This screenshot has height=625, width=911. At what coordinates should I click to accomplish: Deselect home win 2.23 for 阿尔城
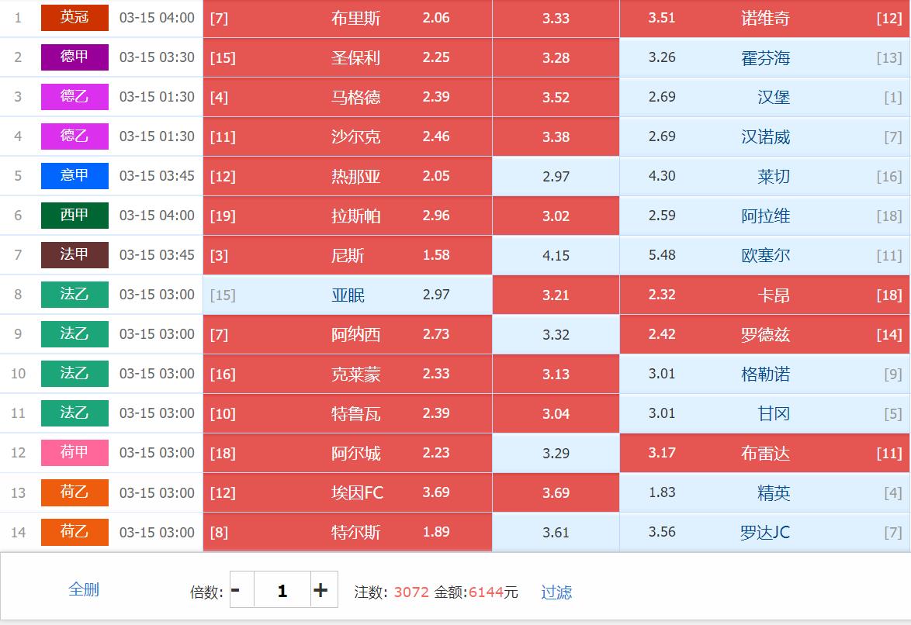[348, 453]
